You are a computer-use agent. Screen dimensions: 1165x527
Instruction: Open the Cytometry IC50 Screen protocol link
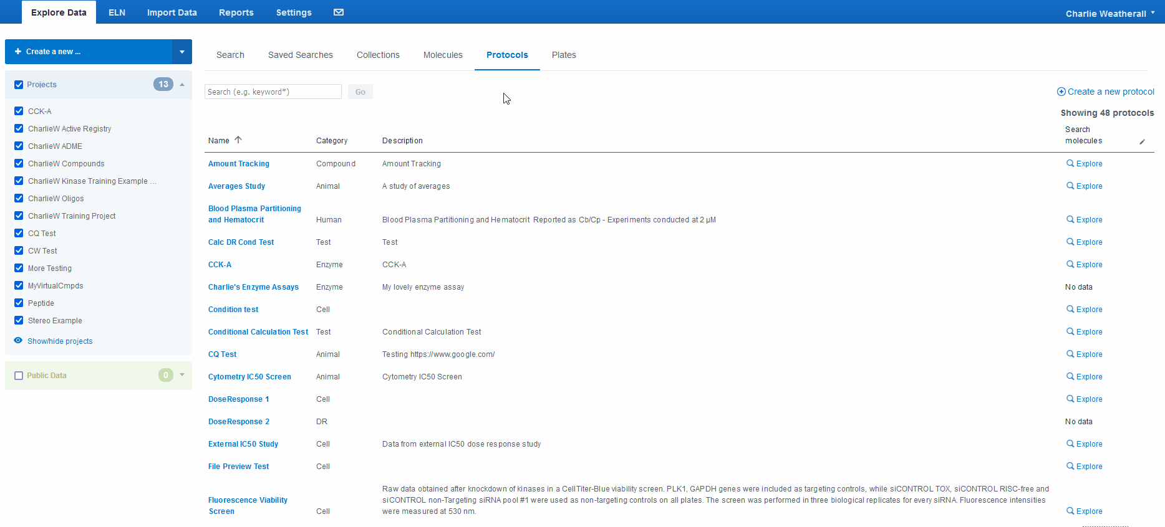pos(249,377)
